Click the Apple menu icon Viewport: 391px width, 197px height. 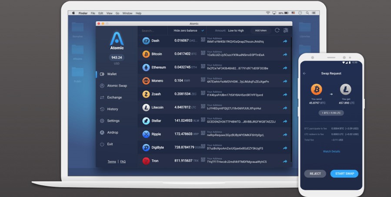click(x=74, y=13)
